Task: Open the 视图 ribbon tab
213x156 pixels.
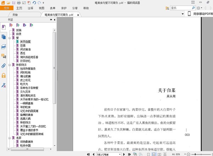Action: [x=42, y=8]
